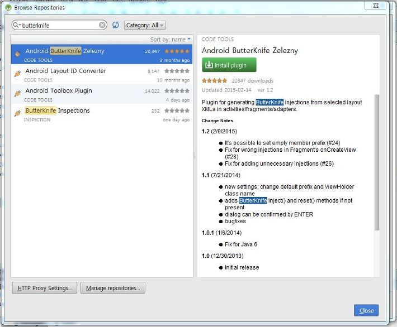Focus the plugin search field

tap(59, 25)
